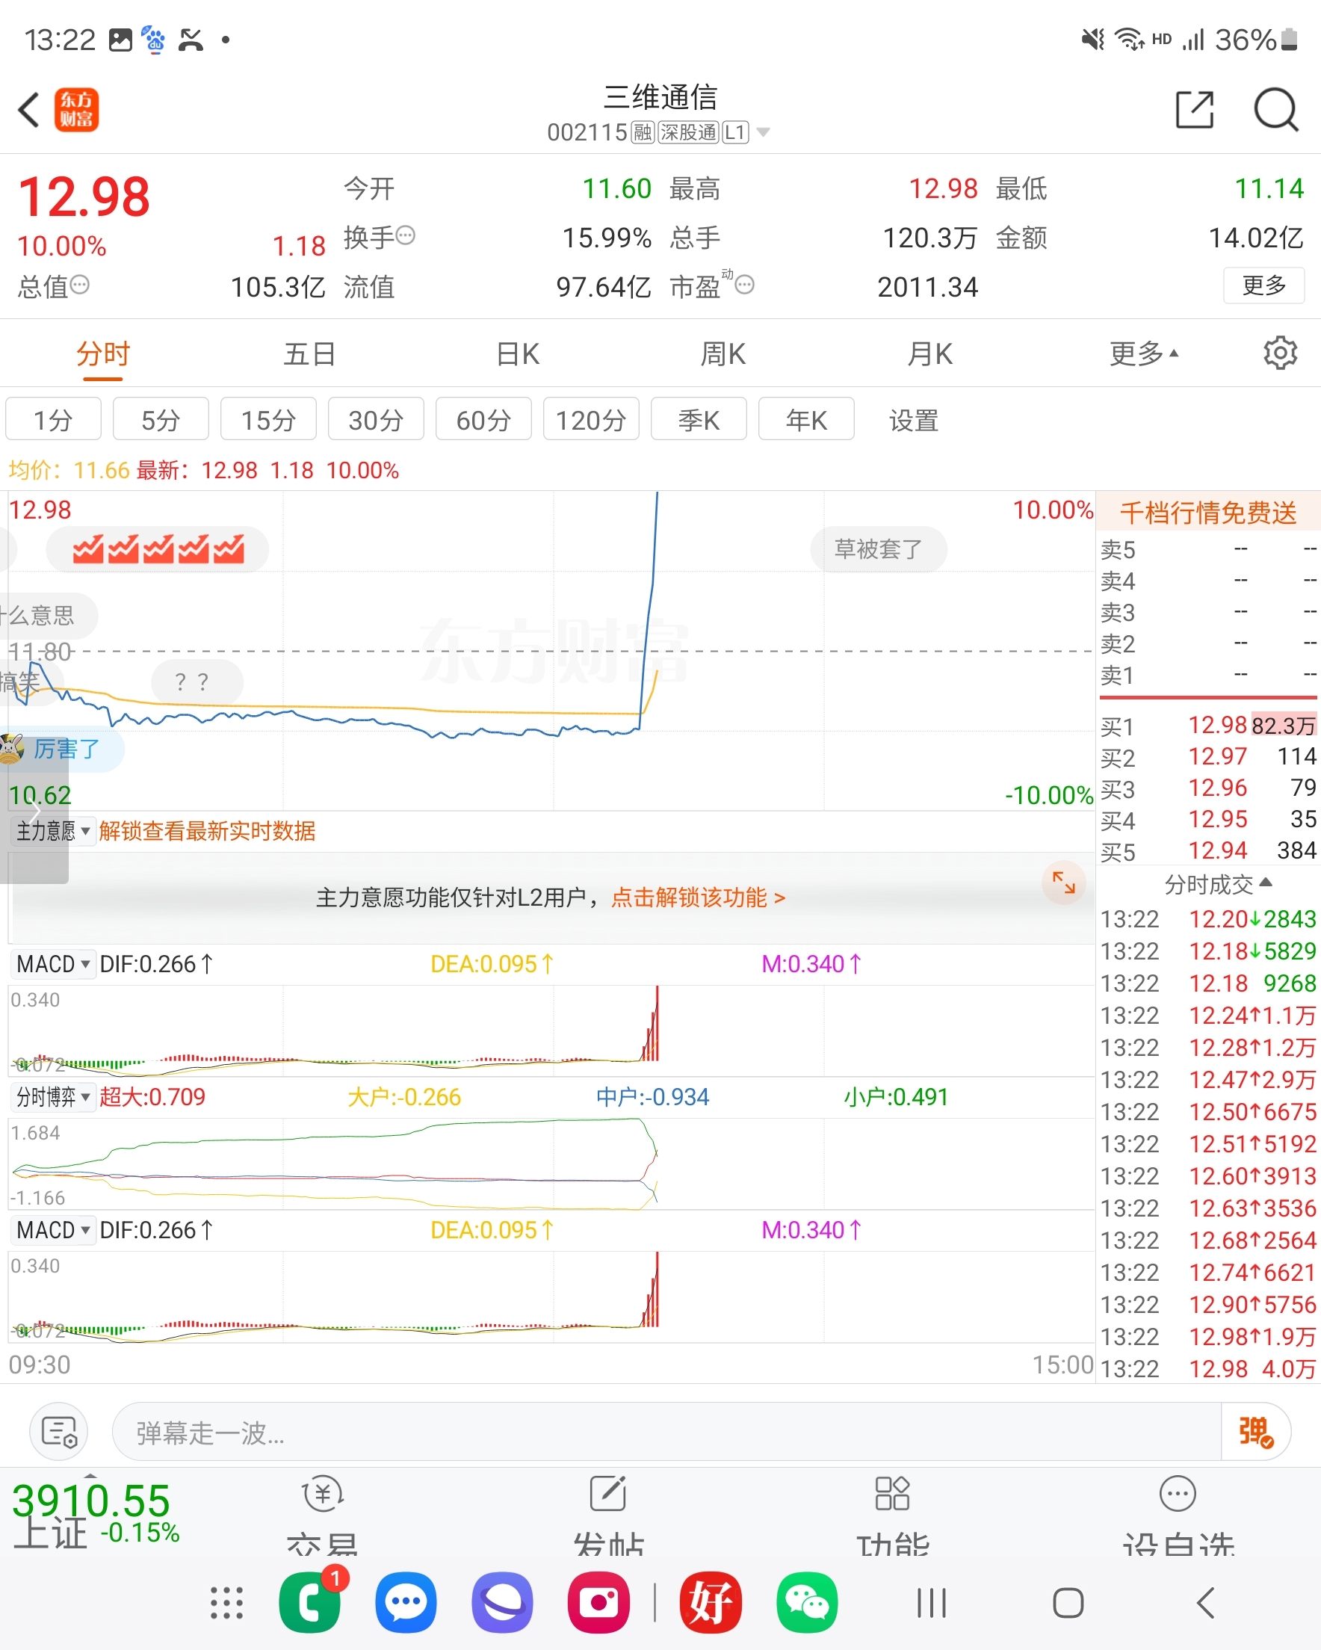Tap the 草被套了 danmaku bubble
1321x1650 pixels.
click(x=878, y=549)
